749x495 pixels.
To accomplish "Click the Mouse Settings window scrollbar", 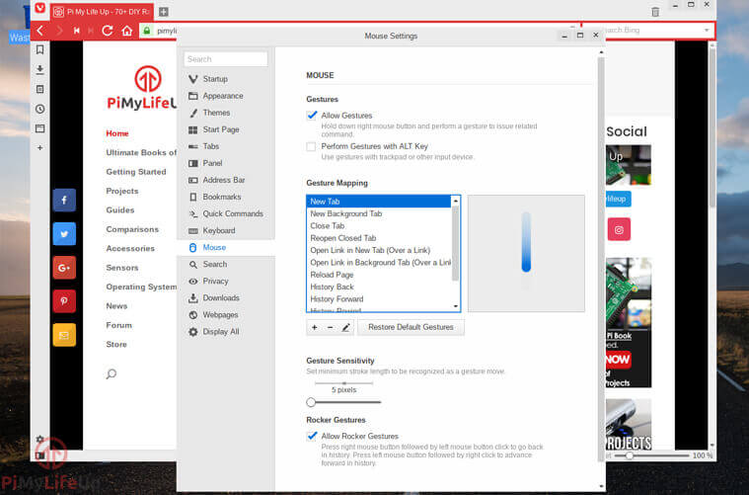I will 601,258.
